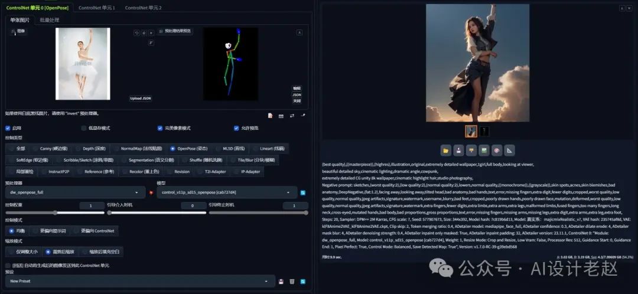Select the first generated image thumbnail
Image resolution: width=638 pixels, height=294 pixels.
(471, 131)
